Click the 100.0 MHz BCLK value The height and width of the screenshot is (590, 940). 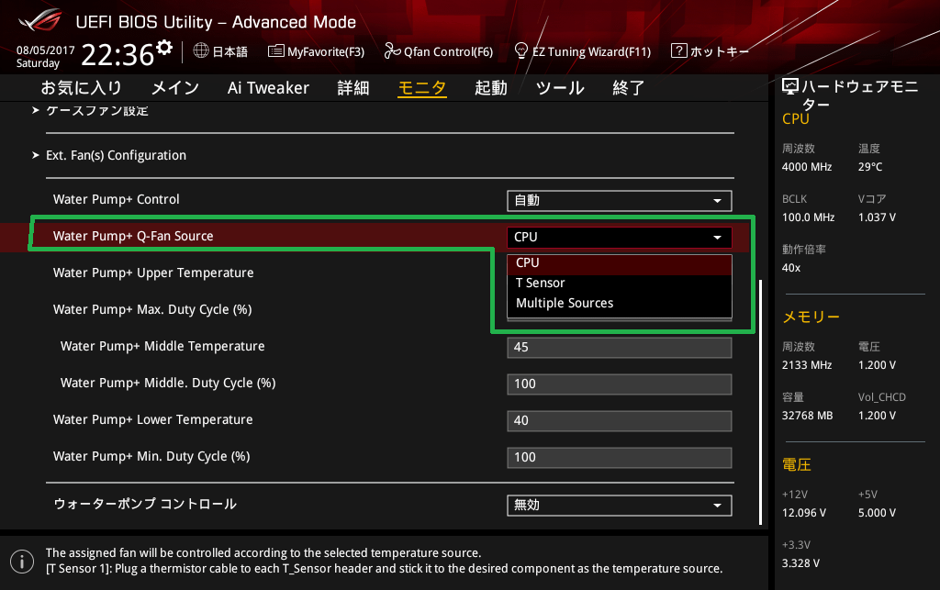(x=808, y=217)
